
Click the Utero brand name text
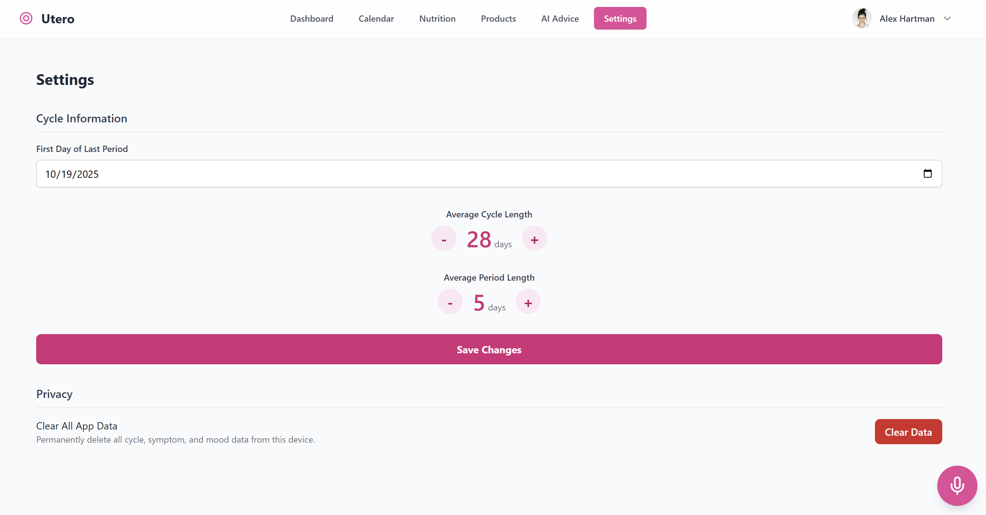[x=58, y=19]
